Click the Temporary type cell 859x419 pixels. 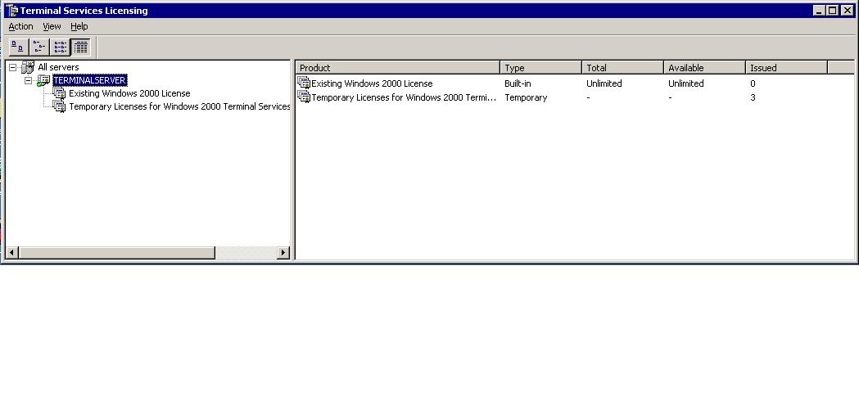(526, 97)
